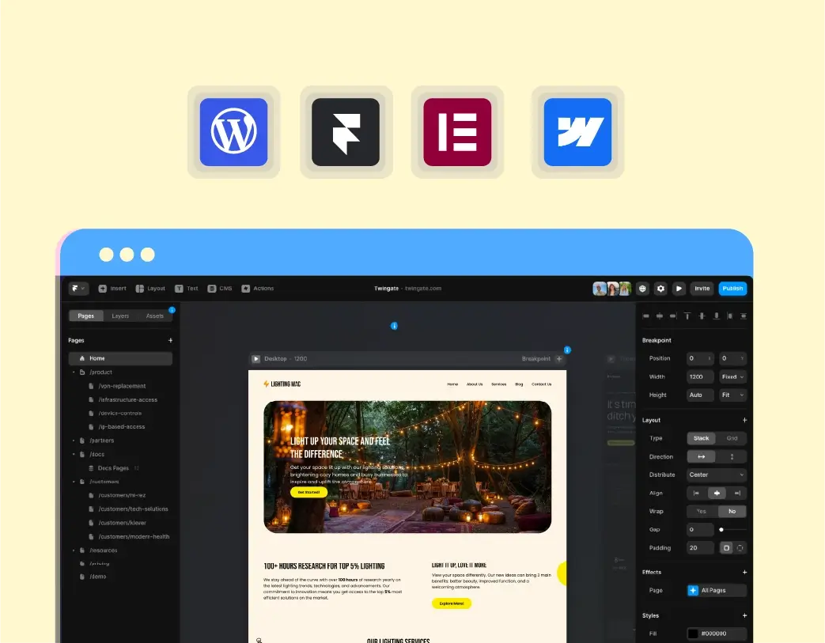Image resolution: width=825 pixels, height=643 pixels.
Task: Click the collaborator avatars group
Action: (x=612, y=289)
